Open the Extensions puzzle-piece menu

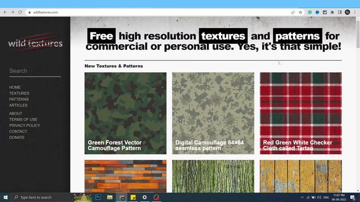click(332, 12)
